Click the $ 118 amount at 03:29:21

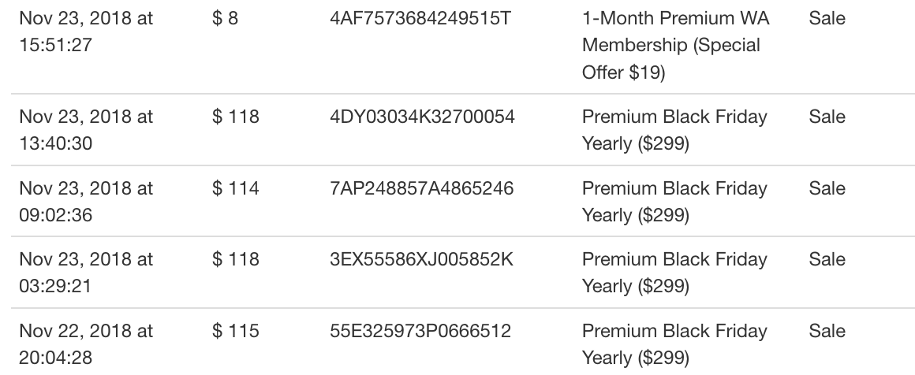click(236, 259)
